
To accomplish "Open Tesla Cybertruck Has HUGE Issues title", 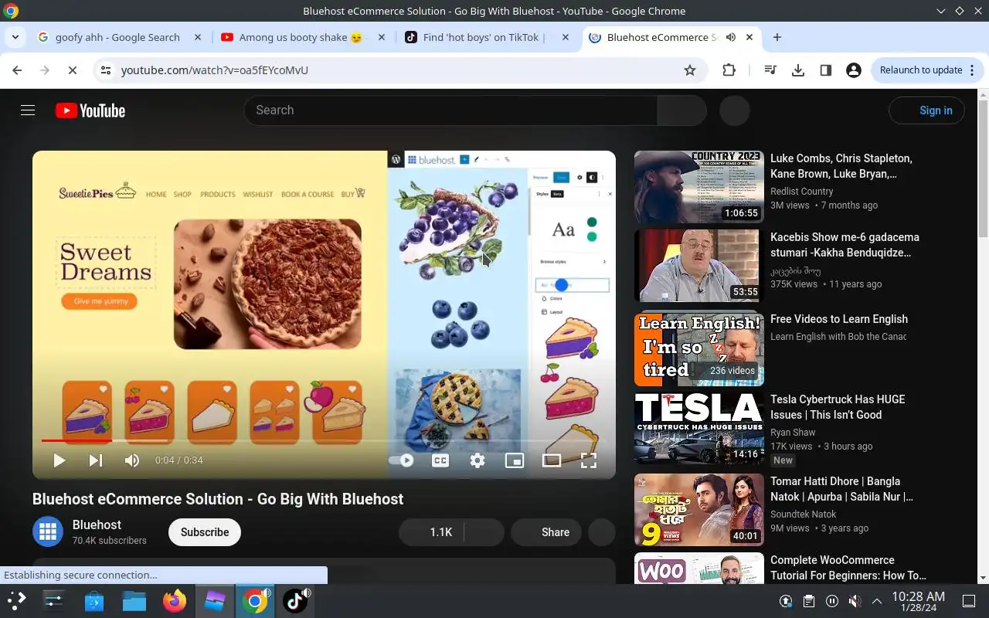I will 838,407.
